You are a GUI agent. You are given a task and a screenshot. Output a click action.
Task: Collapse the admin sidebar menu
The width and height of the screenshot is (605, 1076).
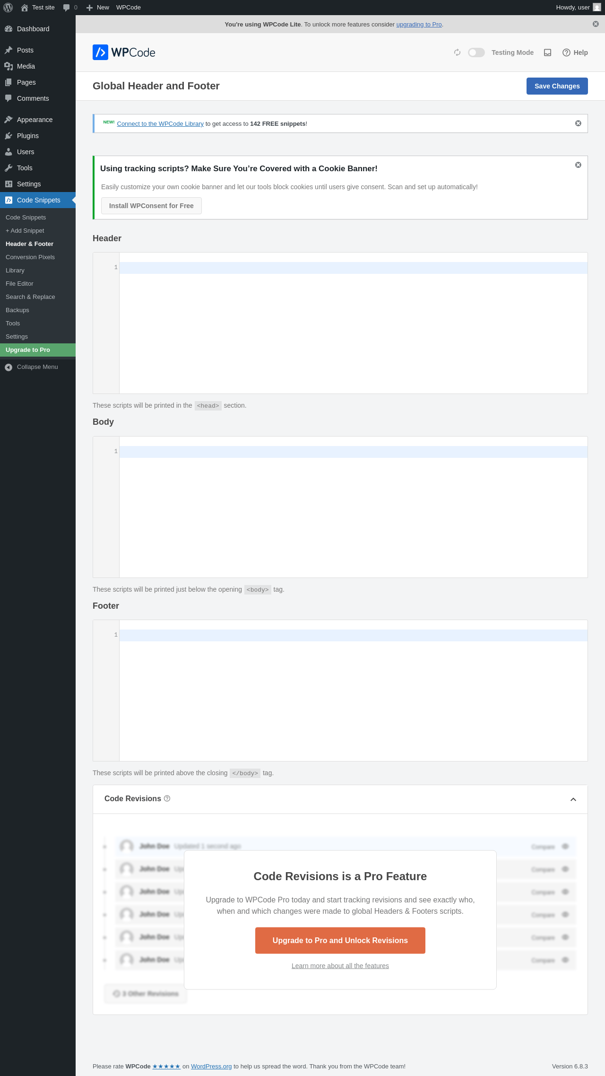[x=38, y=367]
